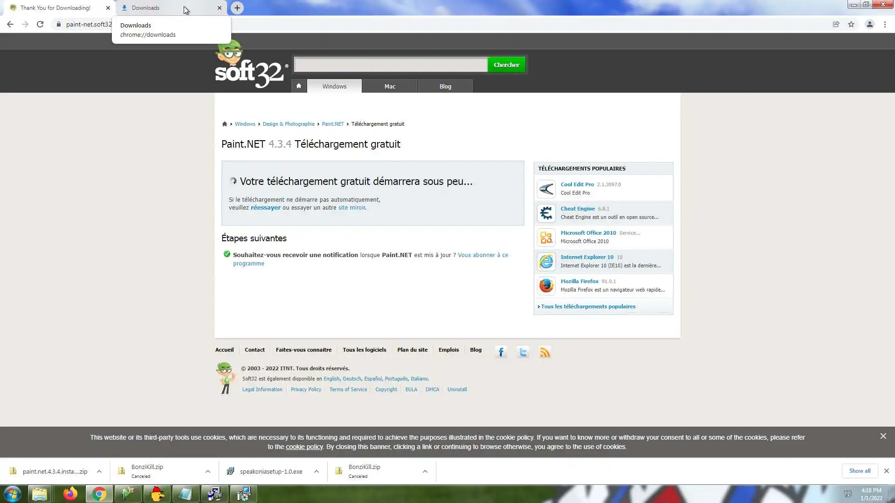
Task: Expand options for speakoniasetup-1.0.exe download
Action: click(317, 471)
